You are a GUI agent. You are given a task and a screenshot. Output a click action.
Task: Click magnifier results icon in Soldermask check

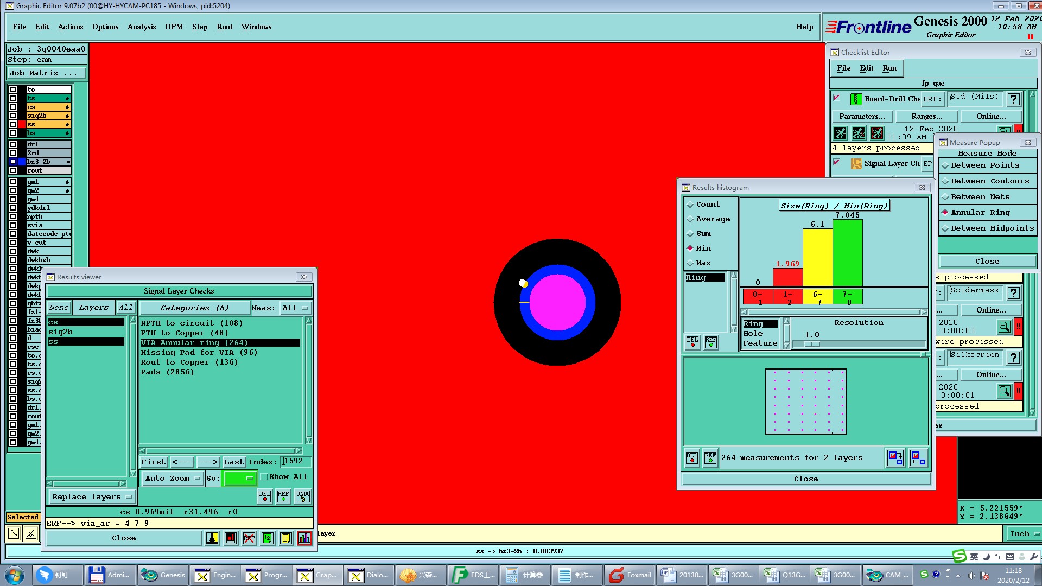[1005, 327]
